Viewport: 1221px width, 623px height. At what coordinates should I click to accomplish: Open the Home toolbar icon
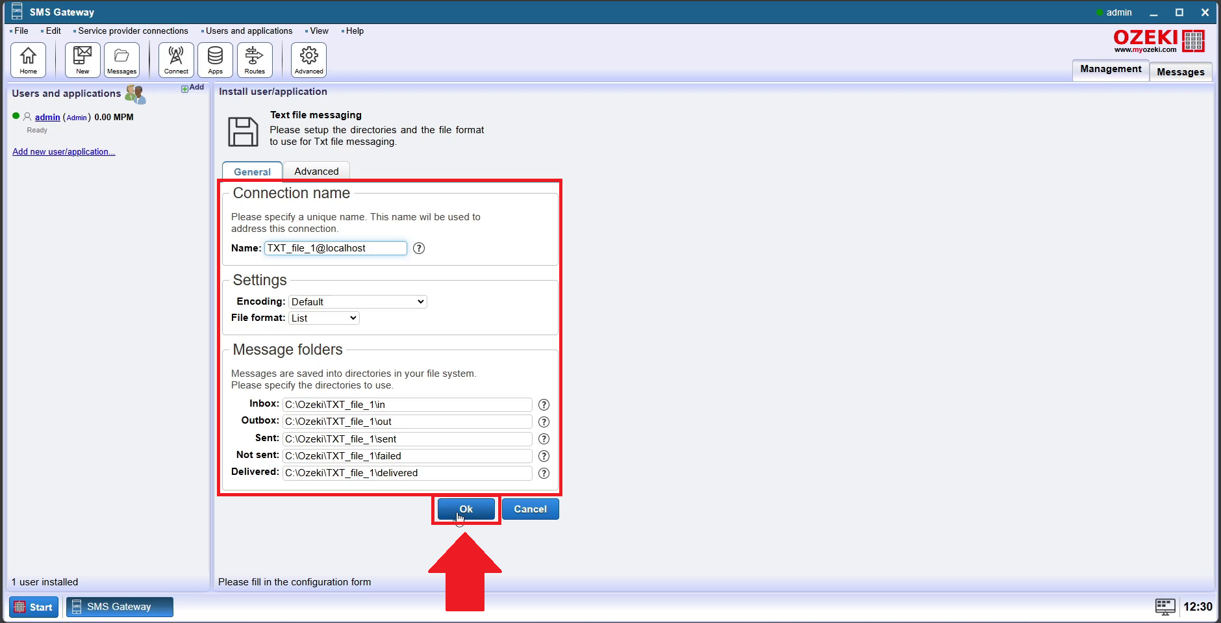click(x=28, y=60)
